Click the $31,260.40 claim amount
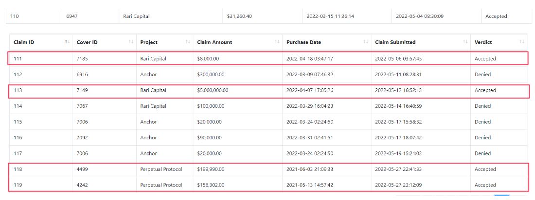This screenshot has height=200, width=535. pyautogui.click(x=239, y=16)
